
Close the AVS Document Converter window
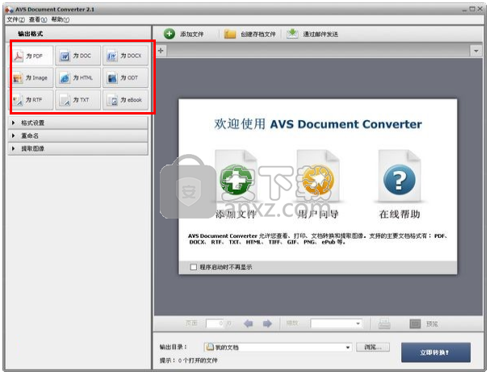pyautogui.click(x=479, y=9)
